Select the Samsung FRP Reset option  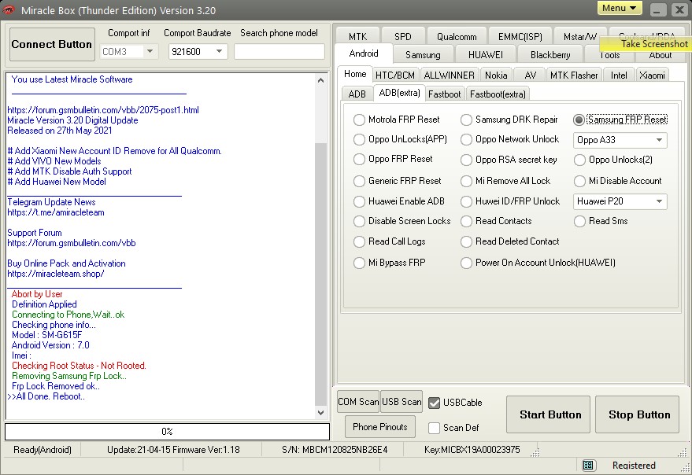pyautogui.click(x=579, y=120)
